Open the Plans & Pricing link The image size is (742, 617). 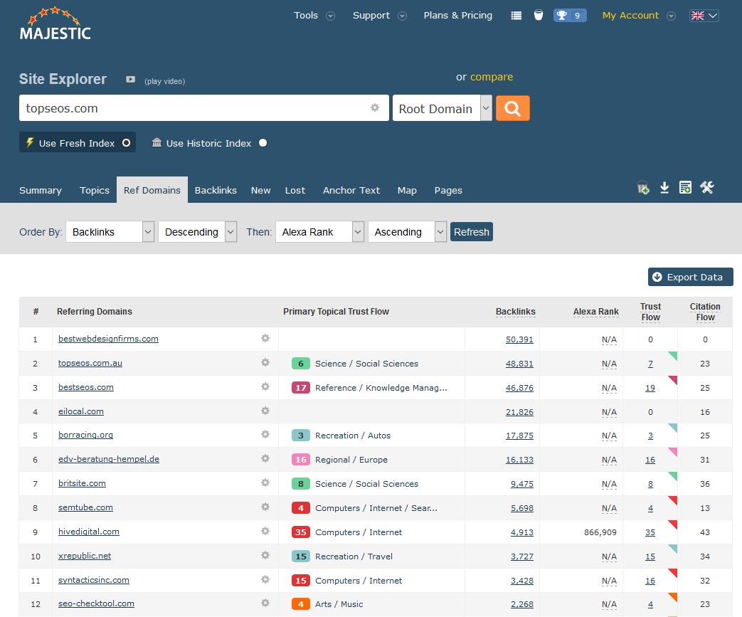coord(457,16)
